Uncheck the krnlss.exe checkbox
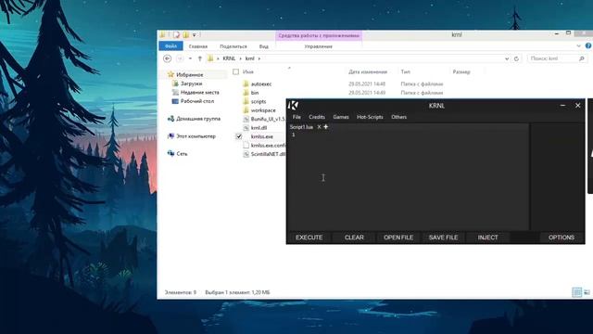This screenshot has height=334, width=593. pos(239,136)
